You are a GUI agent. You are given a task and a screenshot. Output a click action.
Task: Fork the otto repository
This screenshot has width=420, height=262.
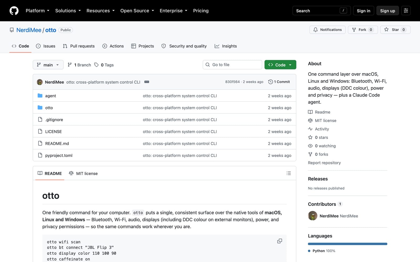coord(363,30)
